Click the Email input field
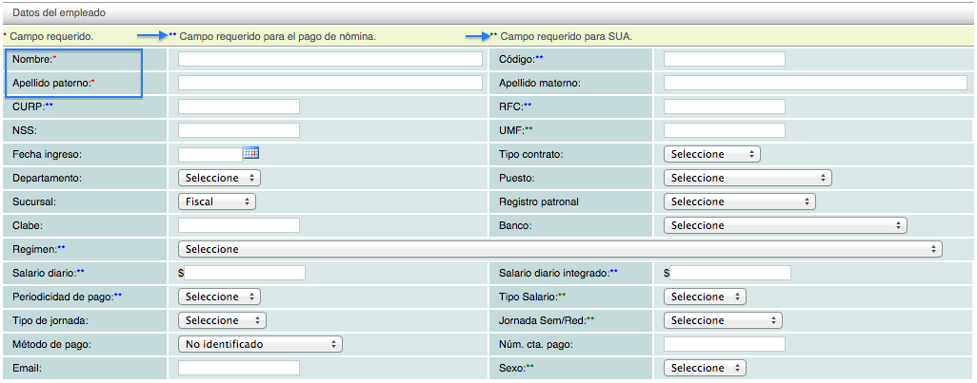Image resolution: width=977 pixels, height=383 pixels. [239, 368]
